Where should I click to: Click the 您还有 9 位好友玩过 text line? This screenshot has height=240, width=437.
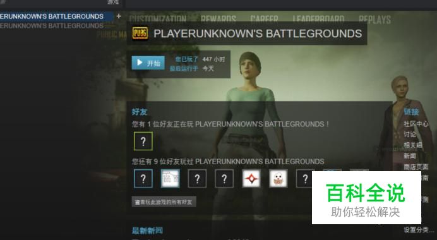(228, 162)
